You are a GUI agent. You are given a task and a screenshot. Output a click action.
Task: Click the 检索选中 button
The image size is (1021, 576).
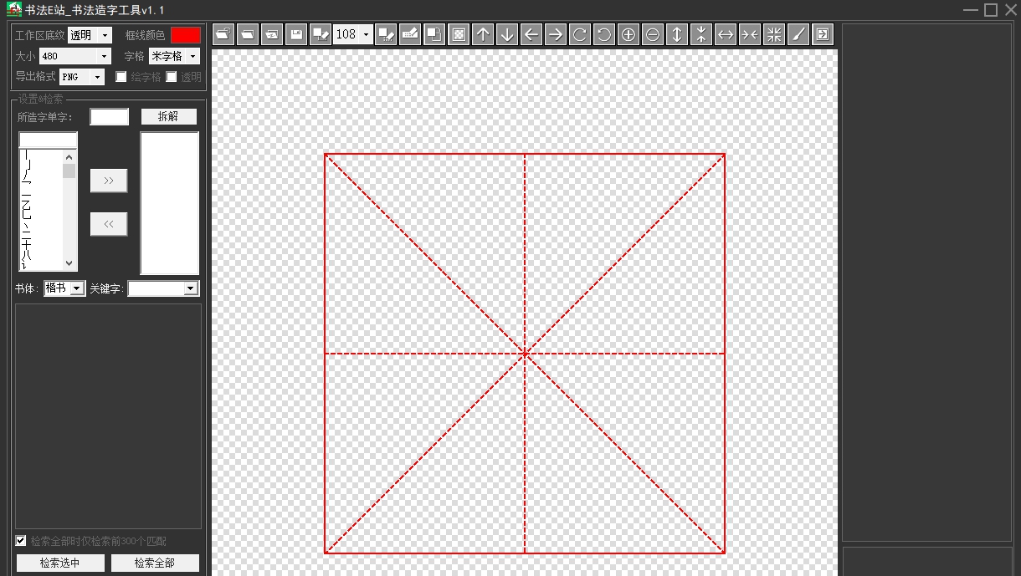[x=60, y=563]
